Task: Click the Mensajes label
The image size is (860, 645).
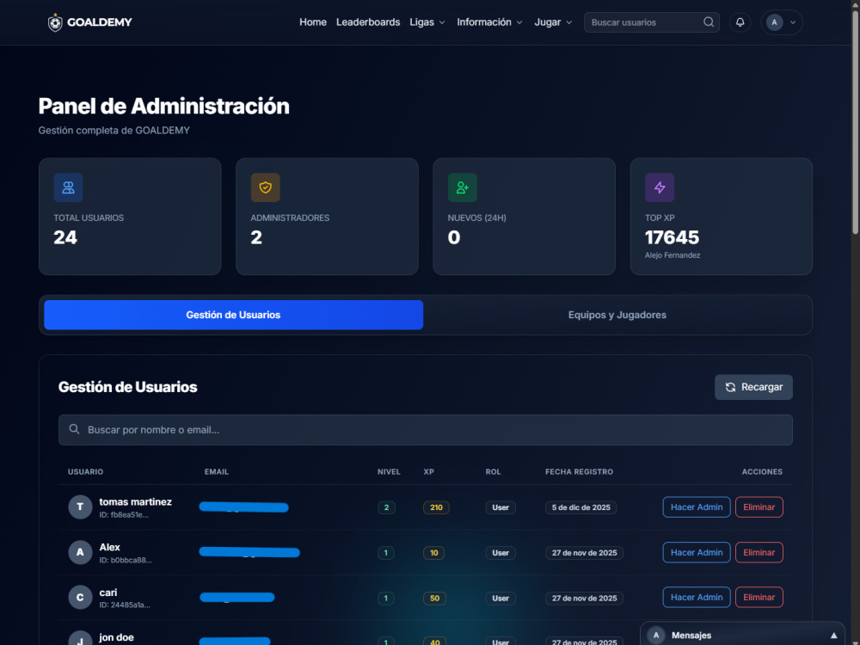Action: (691, 636)
